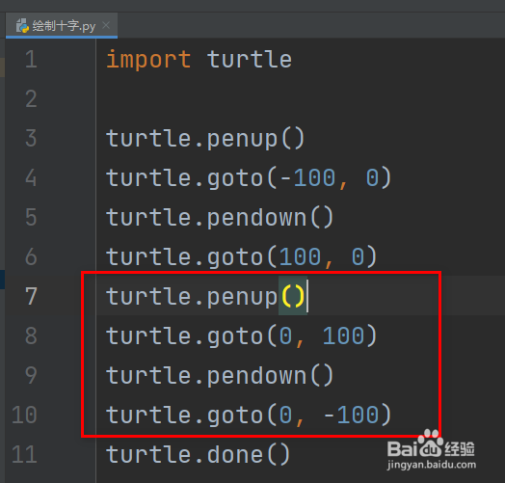Image resolution: width=505 pixels, height=483 pixels.
Task: Click 'turtle.goto(-100, 0)' on line 4
Action: [249, 178]
